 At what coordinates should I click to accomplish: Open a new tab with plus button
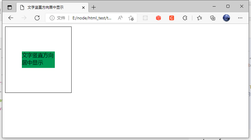(x=93, y=7)
